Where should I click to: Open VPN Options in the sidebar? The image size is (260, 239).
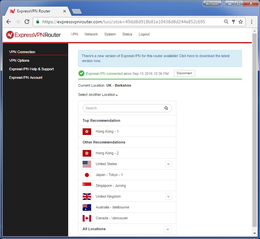point(19,60)
